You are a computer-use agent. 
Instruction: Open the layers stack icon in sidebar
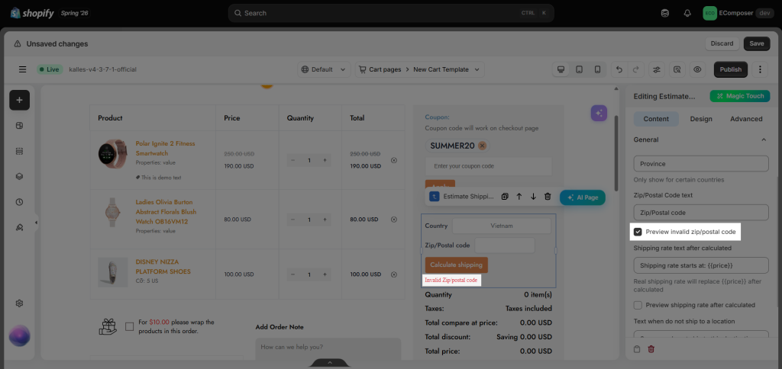pos(19,176)
